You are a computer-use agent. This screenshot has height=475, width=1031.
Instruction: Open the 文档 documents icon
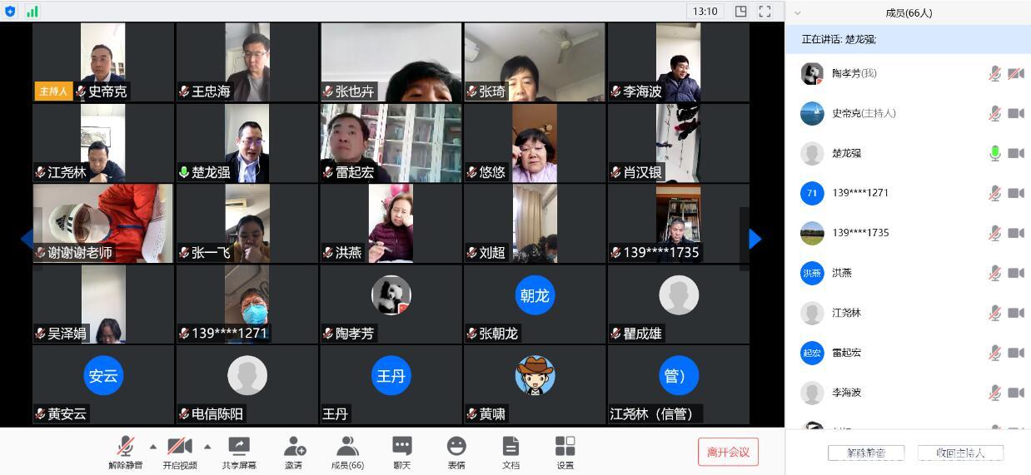(511, 447)
